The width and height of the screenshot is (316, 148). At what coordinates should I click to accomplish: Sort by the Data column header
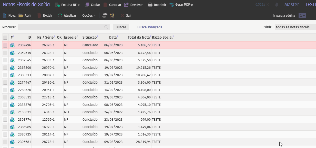[x=113, y=38]
